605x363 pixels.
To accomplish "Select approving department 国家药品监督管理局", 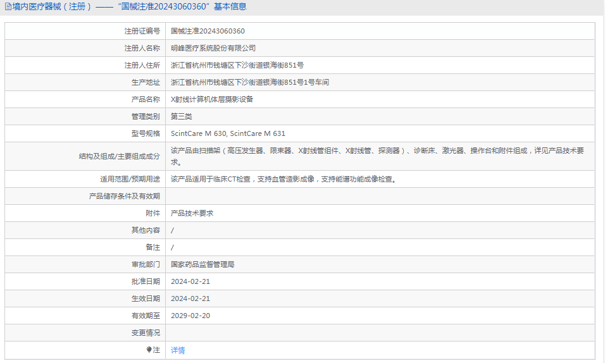I will click(202, 264).
